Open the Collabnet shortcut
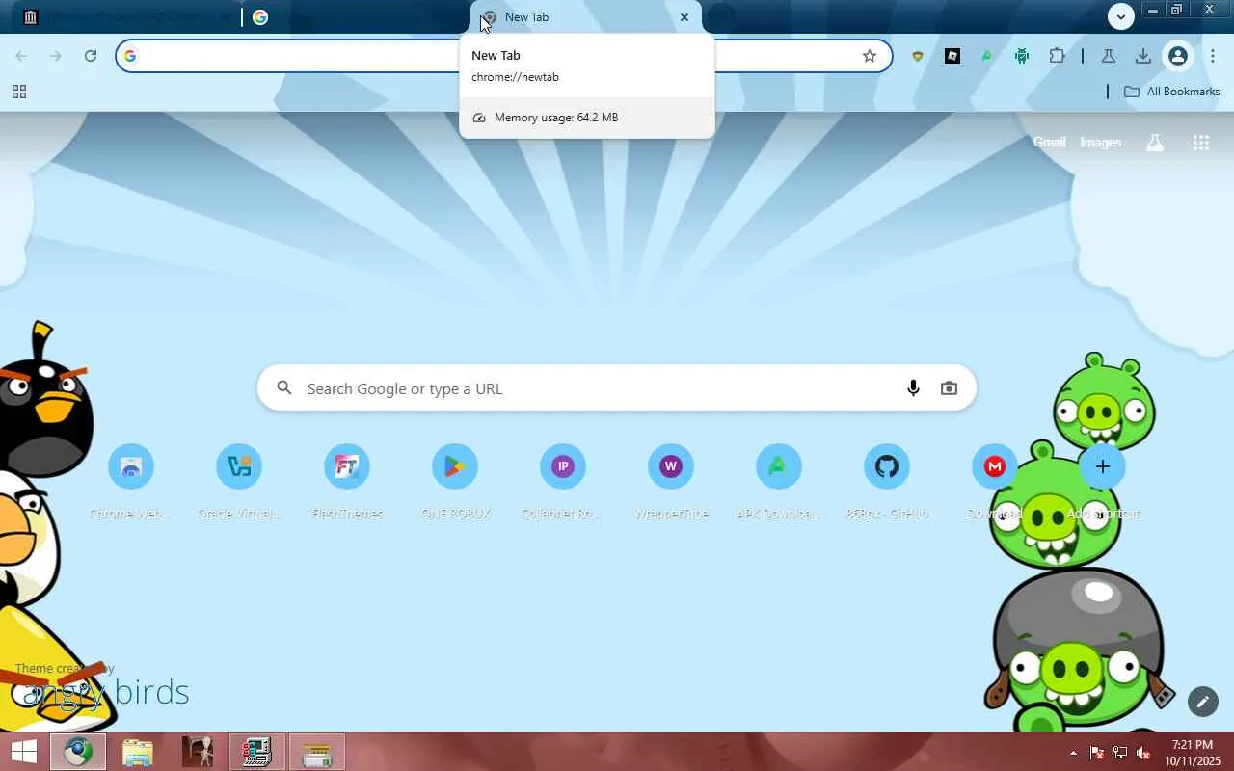Screen dimensions: 1234x771 pos(563,482)
